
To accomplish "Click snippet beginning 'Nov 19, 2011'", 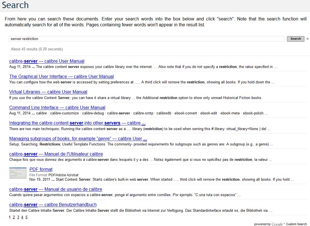I will (x=162, y=180).
